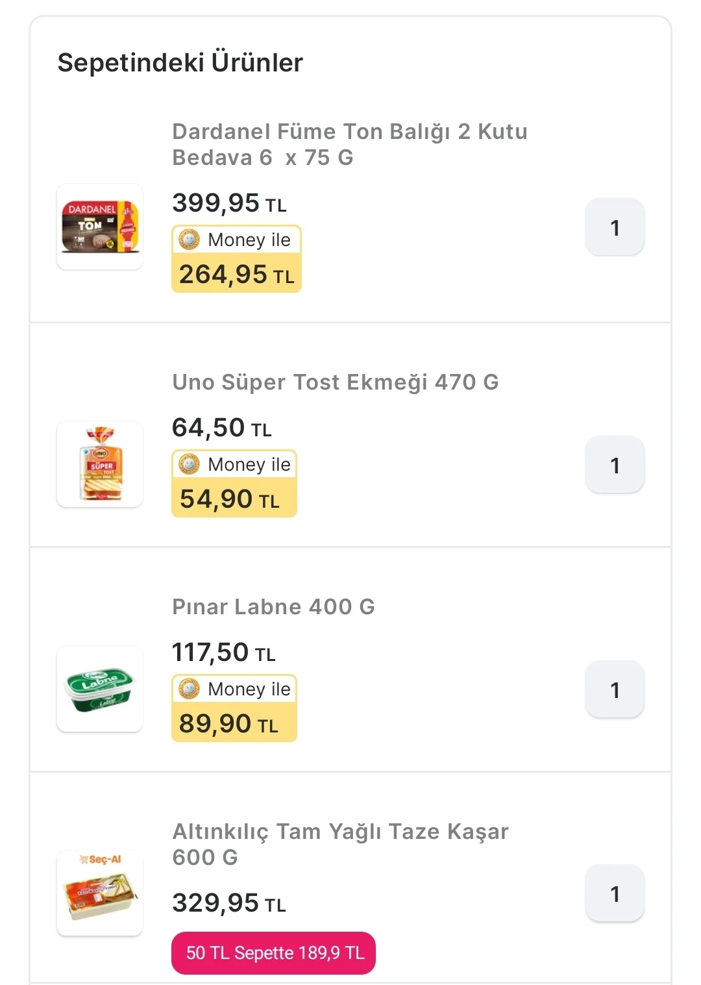Tap the 50 TL Sepette 189,9 TL badge
This screenshot has width=701, height=985.
tap(273, 953)
